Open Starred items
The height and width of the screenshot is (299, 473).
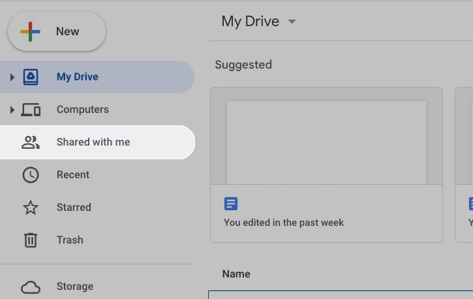97,208
